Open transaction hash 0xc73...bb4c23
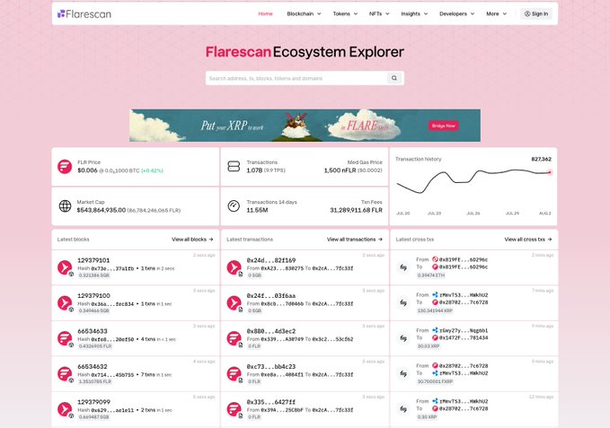 tap(271, 367)
